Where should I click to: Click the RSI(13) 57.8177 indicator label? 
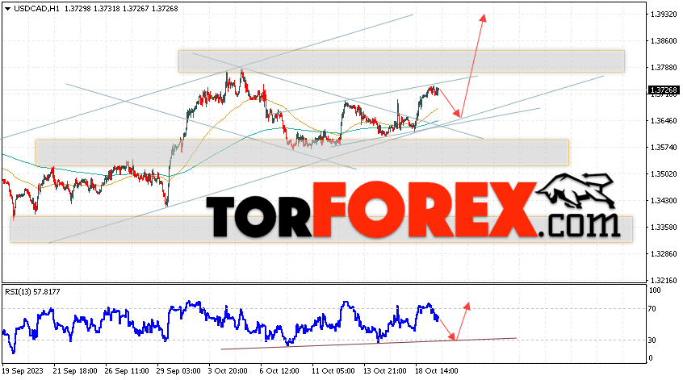click(x=32, y=291)
